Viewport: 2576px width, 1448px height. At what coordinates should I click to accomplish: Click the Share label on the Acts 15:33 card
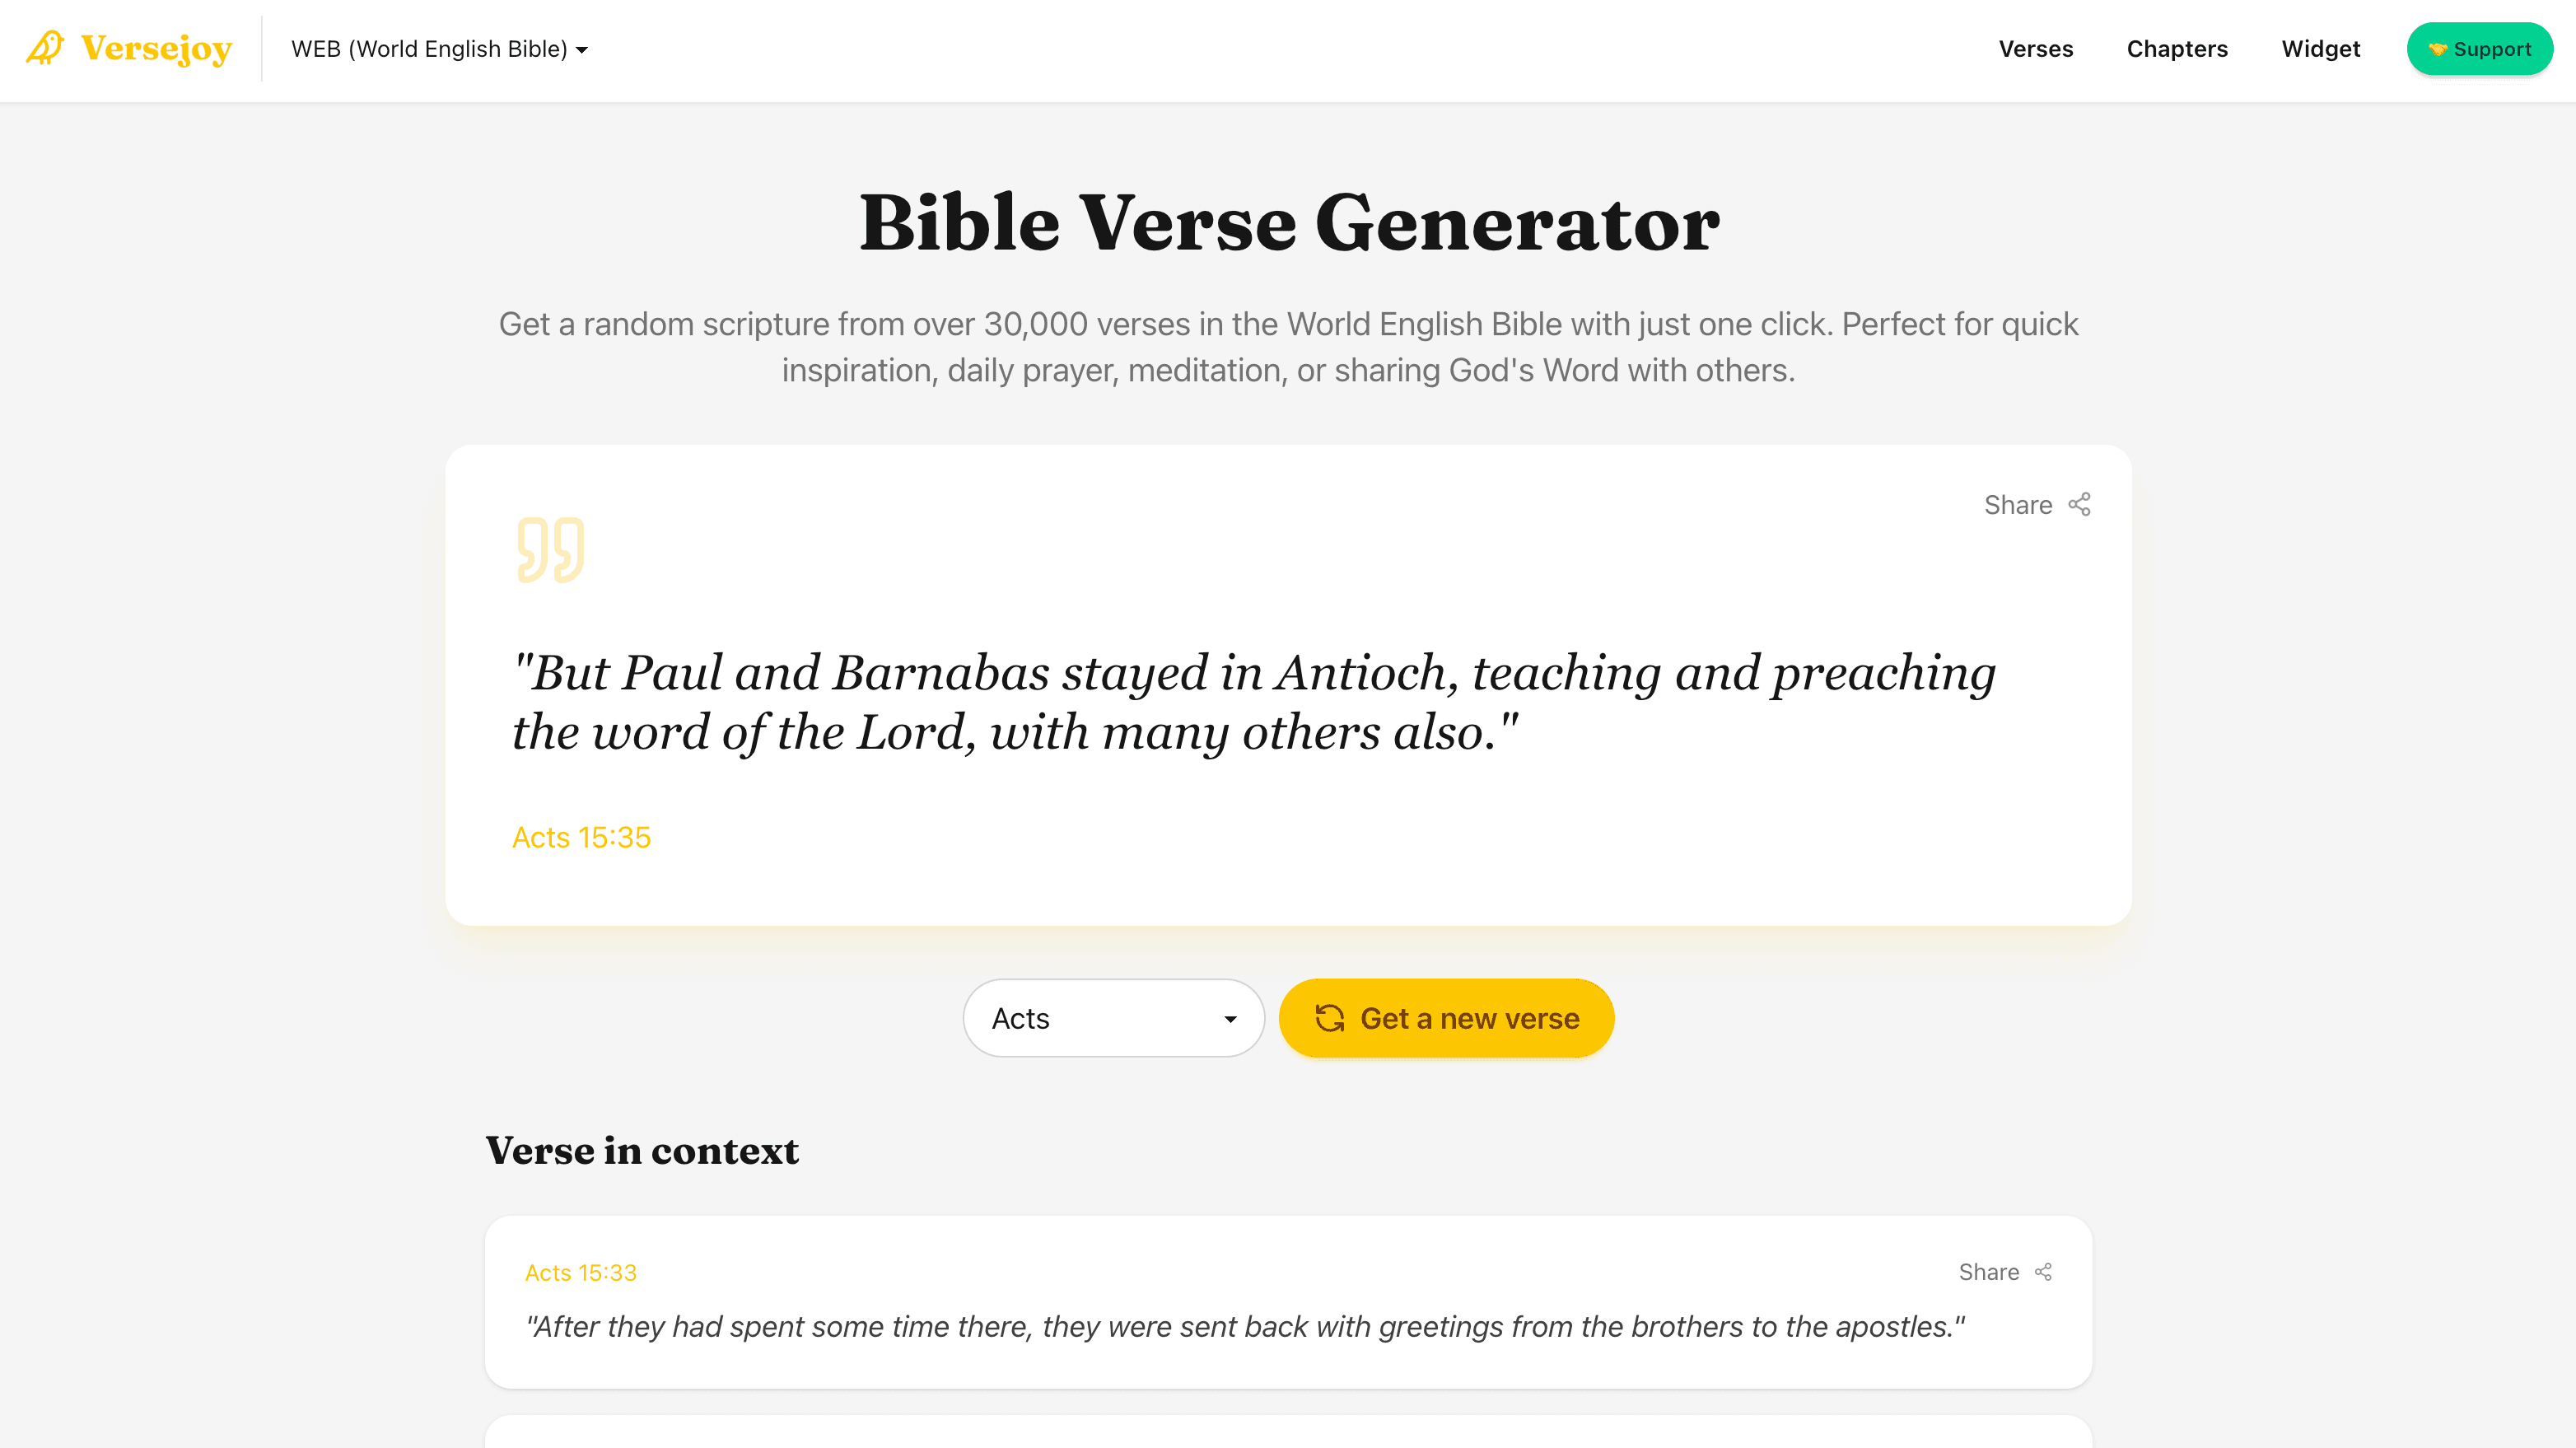[x=1988, y=1271]
